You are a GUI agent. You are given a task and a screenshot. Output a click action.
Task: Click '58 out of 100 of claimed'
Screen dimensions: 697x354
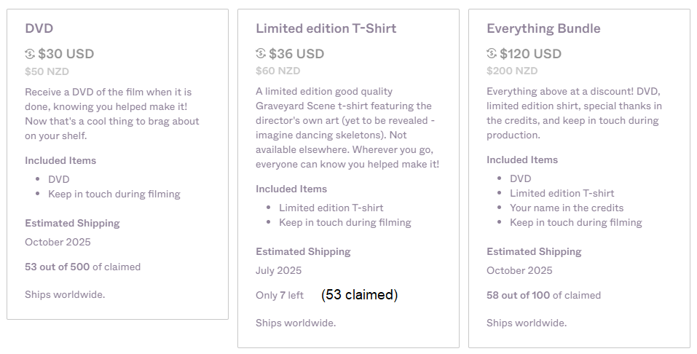(x=543, y=295)
